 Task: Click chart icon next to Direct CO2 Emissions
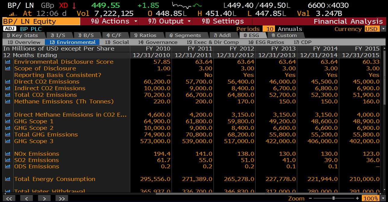point(8,82)
